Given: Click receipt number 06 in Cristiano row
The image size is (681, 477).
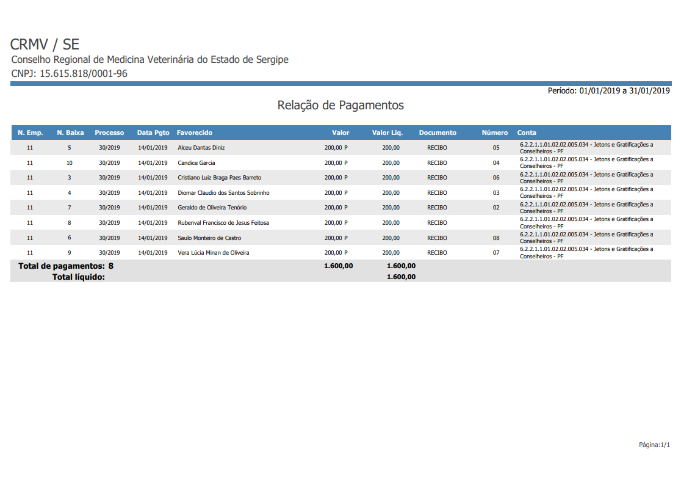Looking at the screenshot, I should [x=496, y=178].
